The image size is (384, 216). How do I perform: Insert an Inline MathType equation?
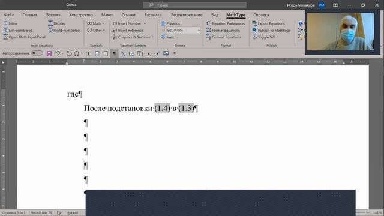click(x=10, y=23)
